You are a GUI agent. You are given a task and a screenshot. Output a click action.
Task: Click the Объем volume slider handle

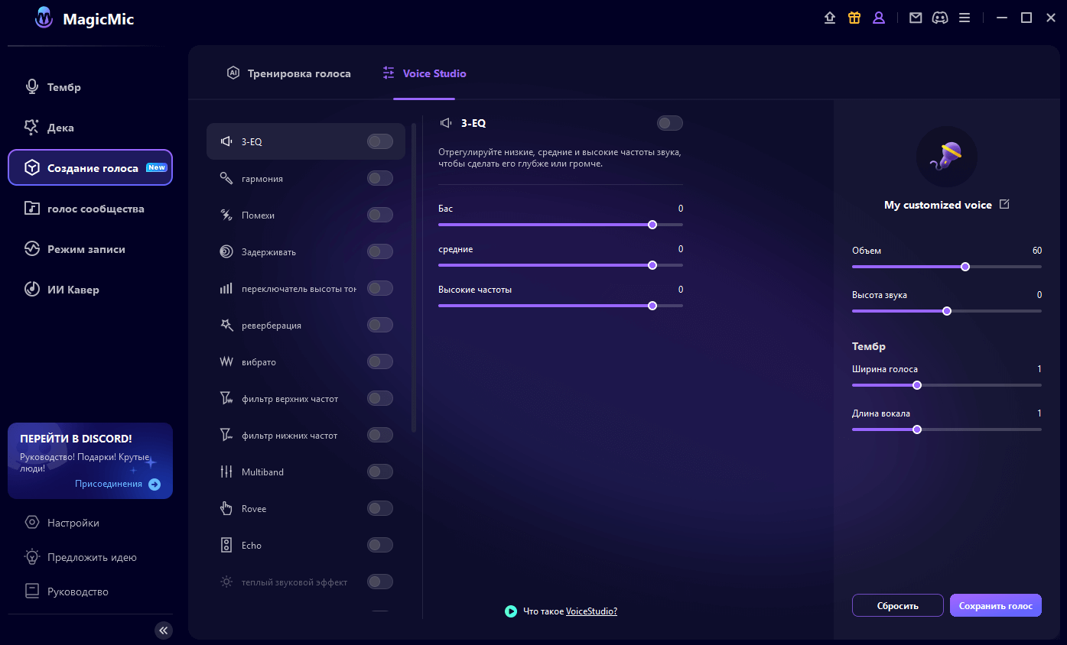pos(965,267)
